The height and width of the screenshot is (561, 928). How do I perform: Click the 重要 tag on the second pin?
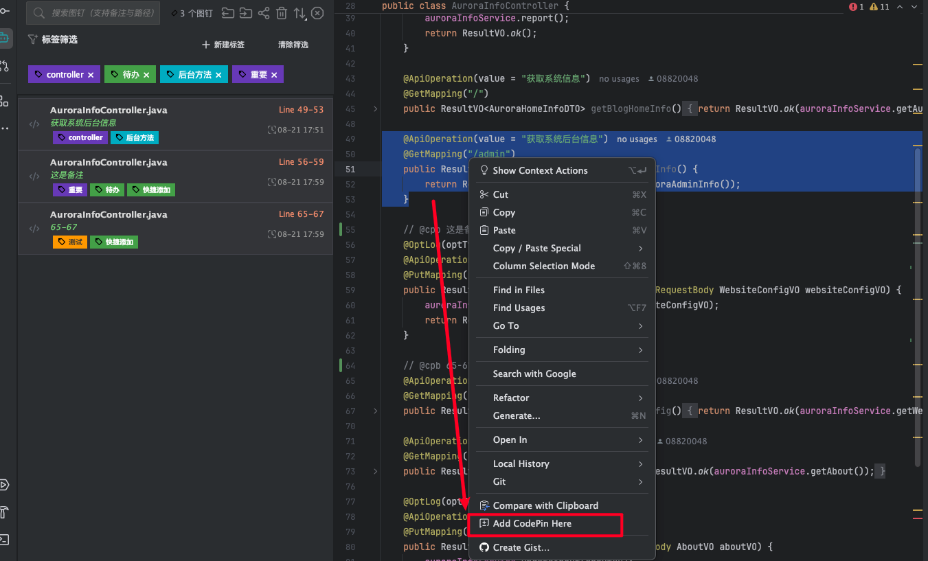coord(70,190)
